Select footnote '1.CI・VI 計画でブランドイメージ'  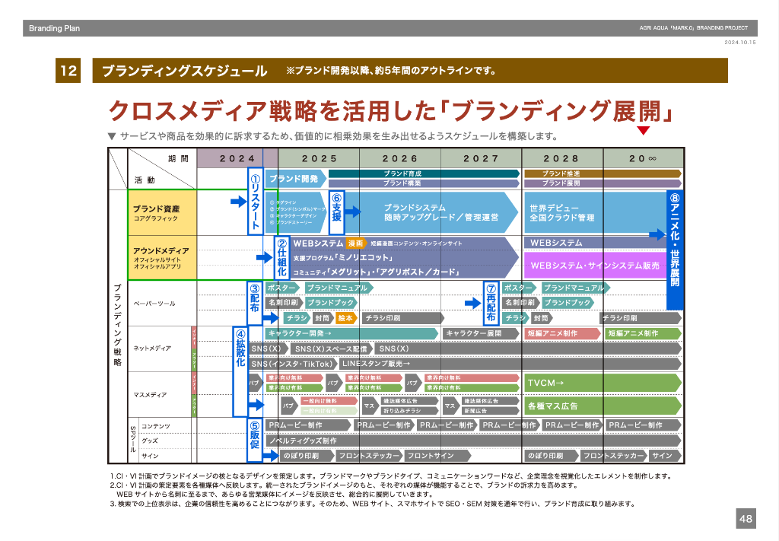point(391,476)
